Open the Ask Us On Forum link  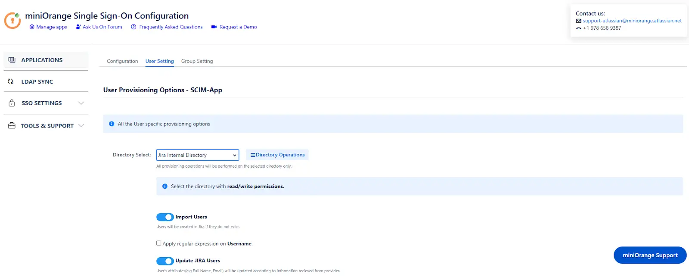[x=102, y=27]
